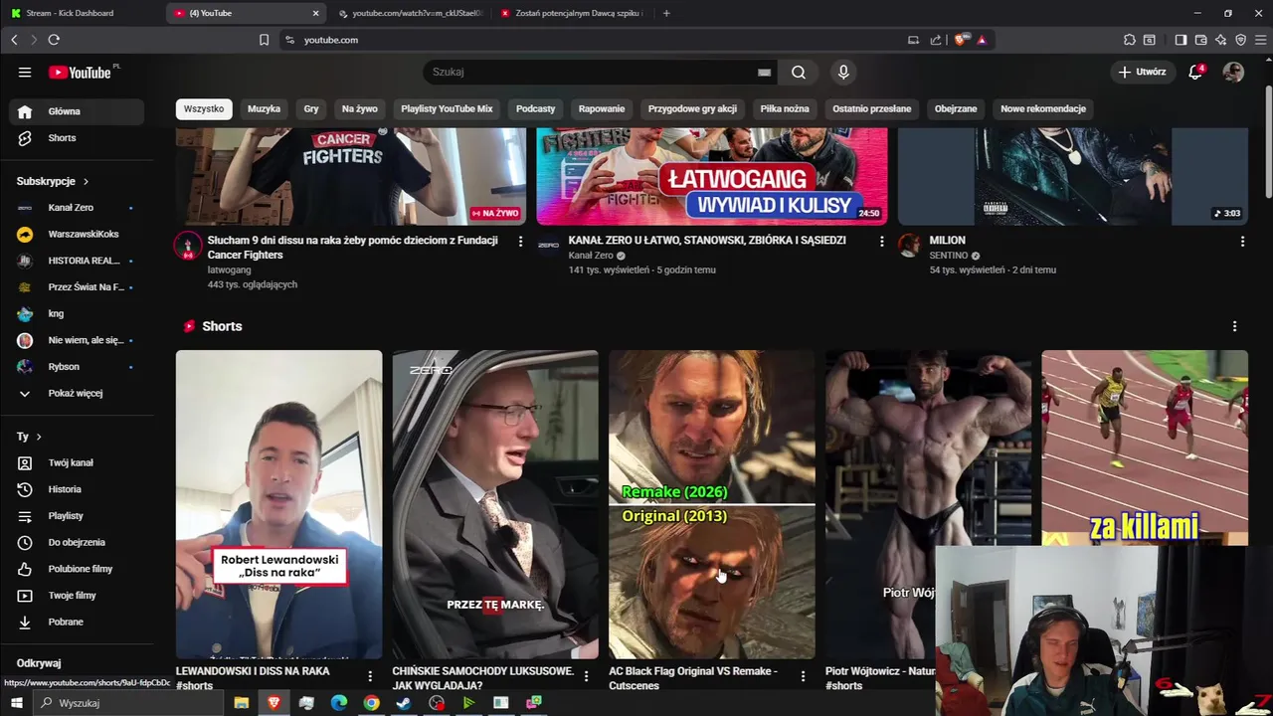Viewport: 1273px width, 716px height.
Task: Click the YouTube logo
Action: (x=80, y=72)
